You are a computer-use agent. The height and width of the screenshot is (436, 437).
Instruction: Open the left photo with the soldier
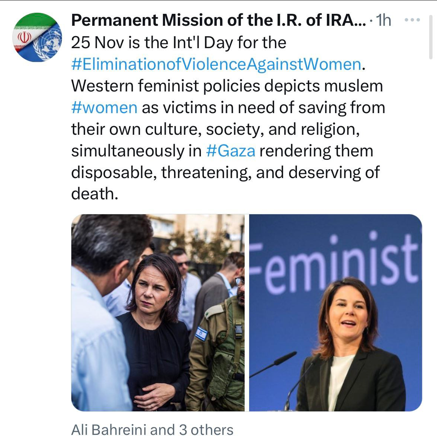pos(158,312)
